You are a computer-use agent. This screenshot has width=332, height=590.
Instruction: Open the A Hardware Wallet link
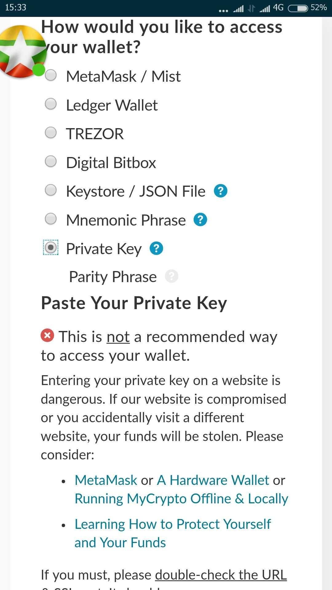click(213, 480)
